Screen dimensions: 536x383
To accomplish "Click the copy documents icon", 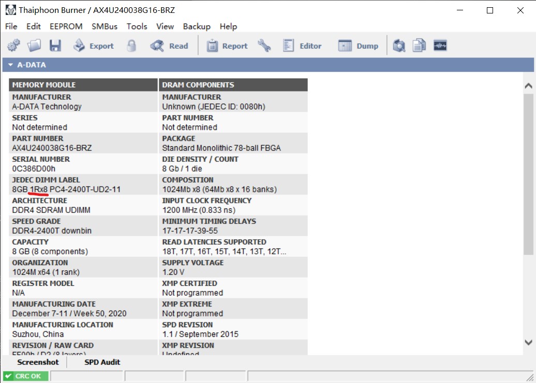I will click(x=419, y=45).
